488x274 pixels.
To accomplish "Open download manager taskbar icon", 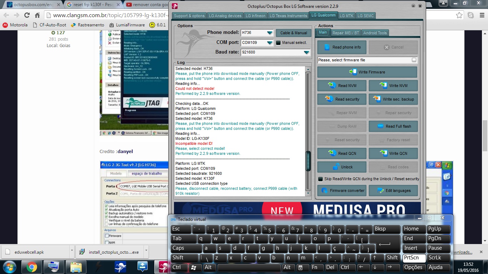I will (x=143, y=267).
